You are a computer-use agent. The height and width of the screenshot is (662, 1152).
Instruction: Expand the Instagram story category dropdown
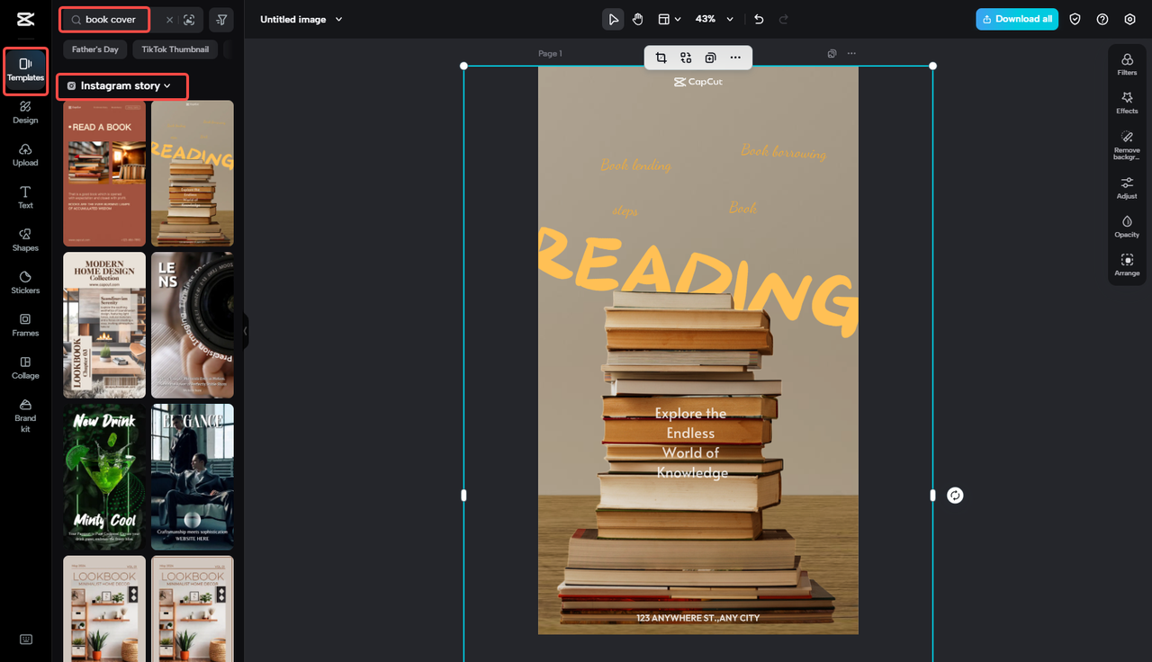(122, 86)
